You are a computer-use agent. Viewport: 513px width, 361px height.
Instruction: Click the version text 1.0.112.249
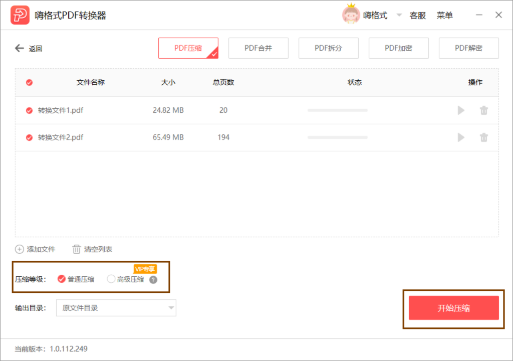point(68,349)
